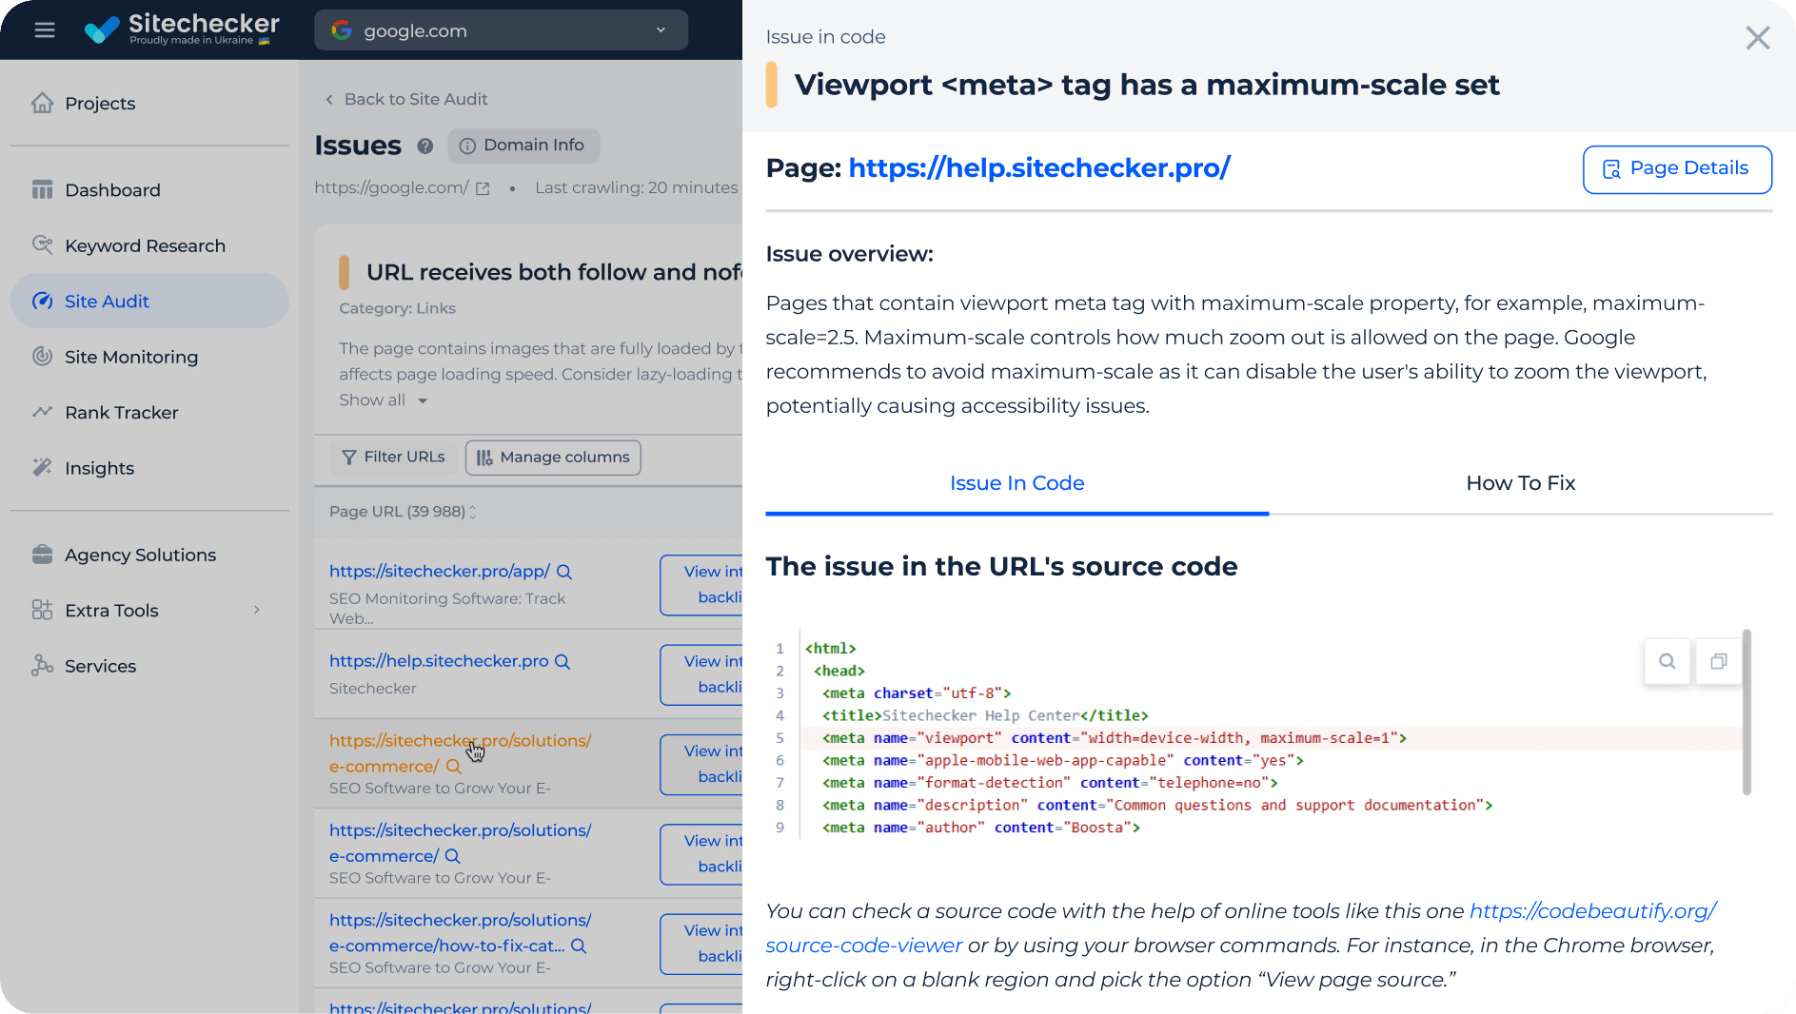Open https://help.sitechecker.pro/ page link in panel
Screen dimensions: 1796x1014
[1039, 168]
